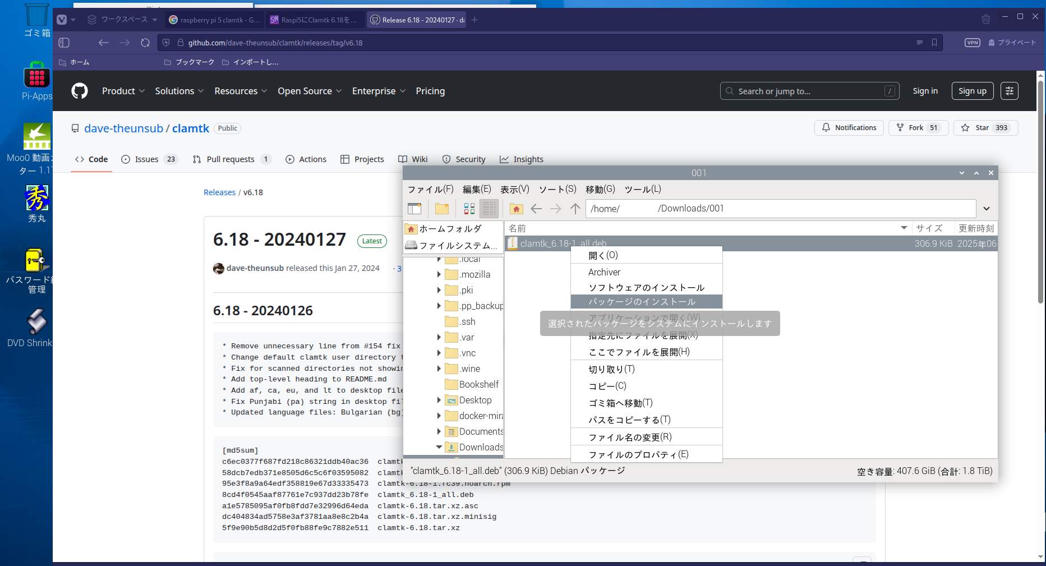This screenshot has width=1046, height=566.
Task: Expand the Desktop folder in tree
Action: point(439,400)
